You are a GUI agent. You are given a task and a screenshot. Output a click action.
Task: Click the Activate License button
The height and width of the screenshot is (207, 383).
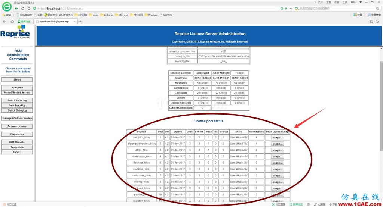pos(17,126)
